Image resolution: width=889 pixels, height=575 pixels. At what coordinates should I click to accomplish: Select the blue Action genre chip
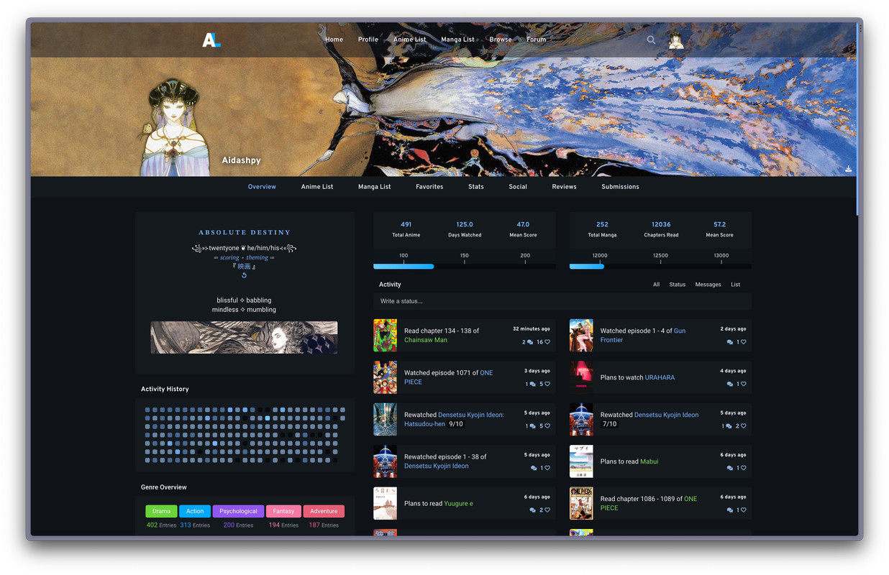point(195,511)
